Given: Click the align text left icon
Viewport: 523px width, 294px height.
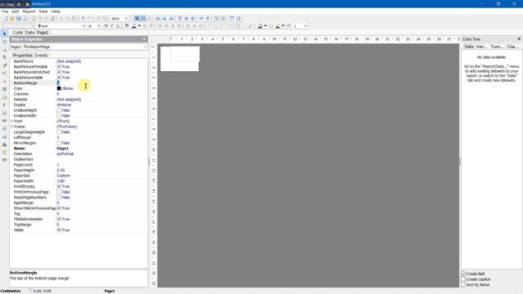Looking at the screenshot, I should coord(160,25).
